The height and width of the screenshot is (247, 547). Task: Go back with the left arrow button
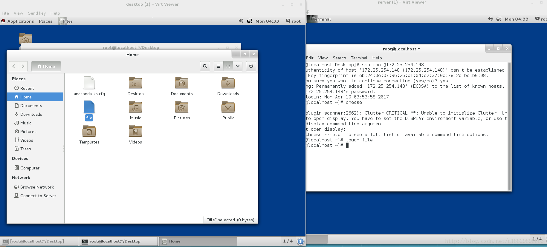pos(13,66)
